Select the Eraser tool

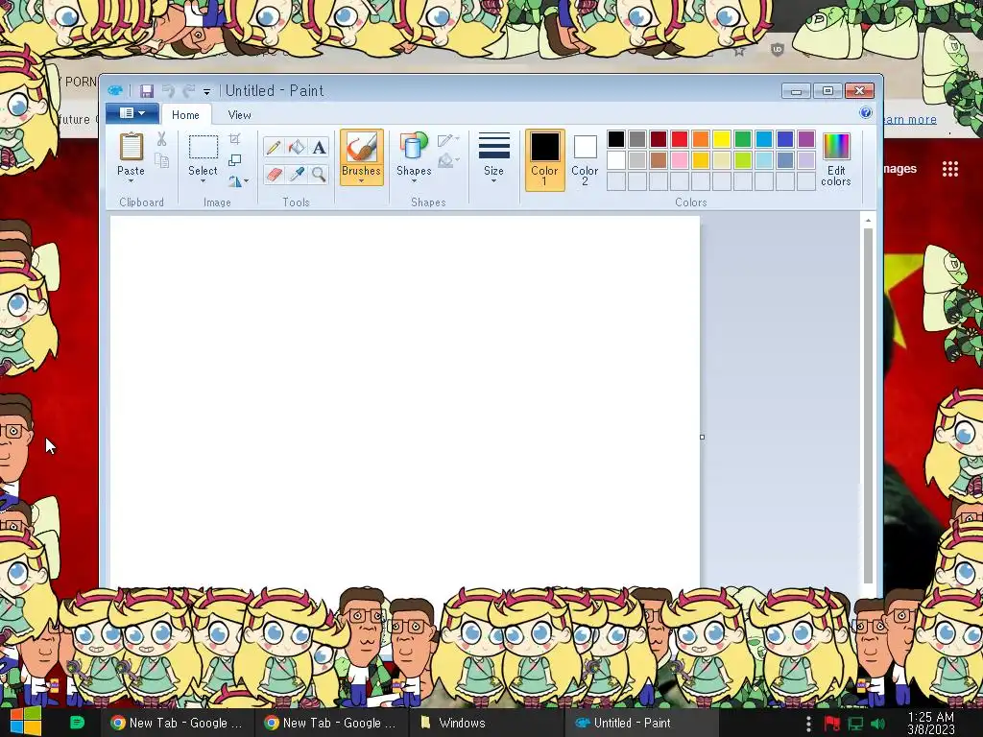[x=274, y=174]
